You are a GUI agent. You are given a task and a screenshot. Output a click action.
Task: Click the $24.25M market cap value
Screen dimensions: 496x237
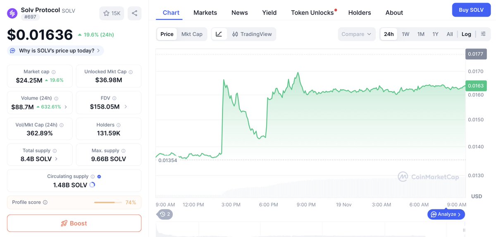[x=29, y=80]
